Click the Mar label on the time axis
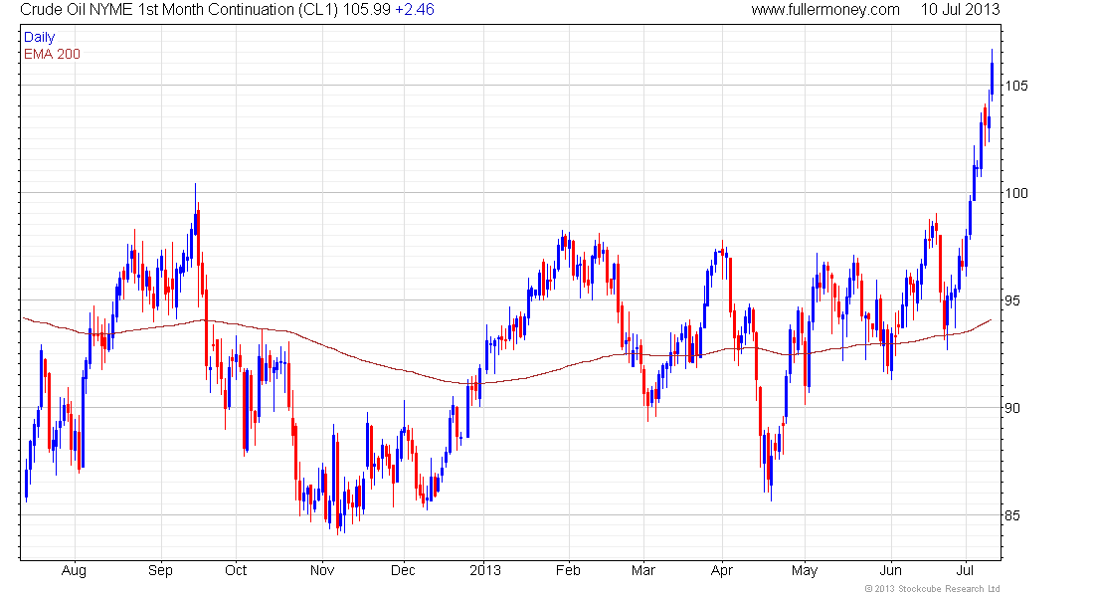Viewport: 1094px width, 597px height. 643,570
